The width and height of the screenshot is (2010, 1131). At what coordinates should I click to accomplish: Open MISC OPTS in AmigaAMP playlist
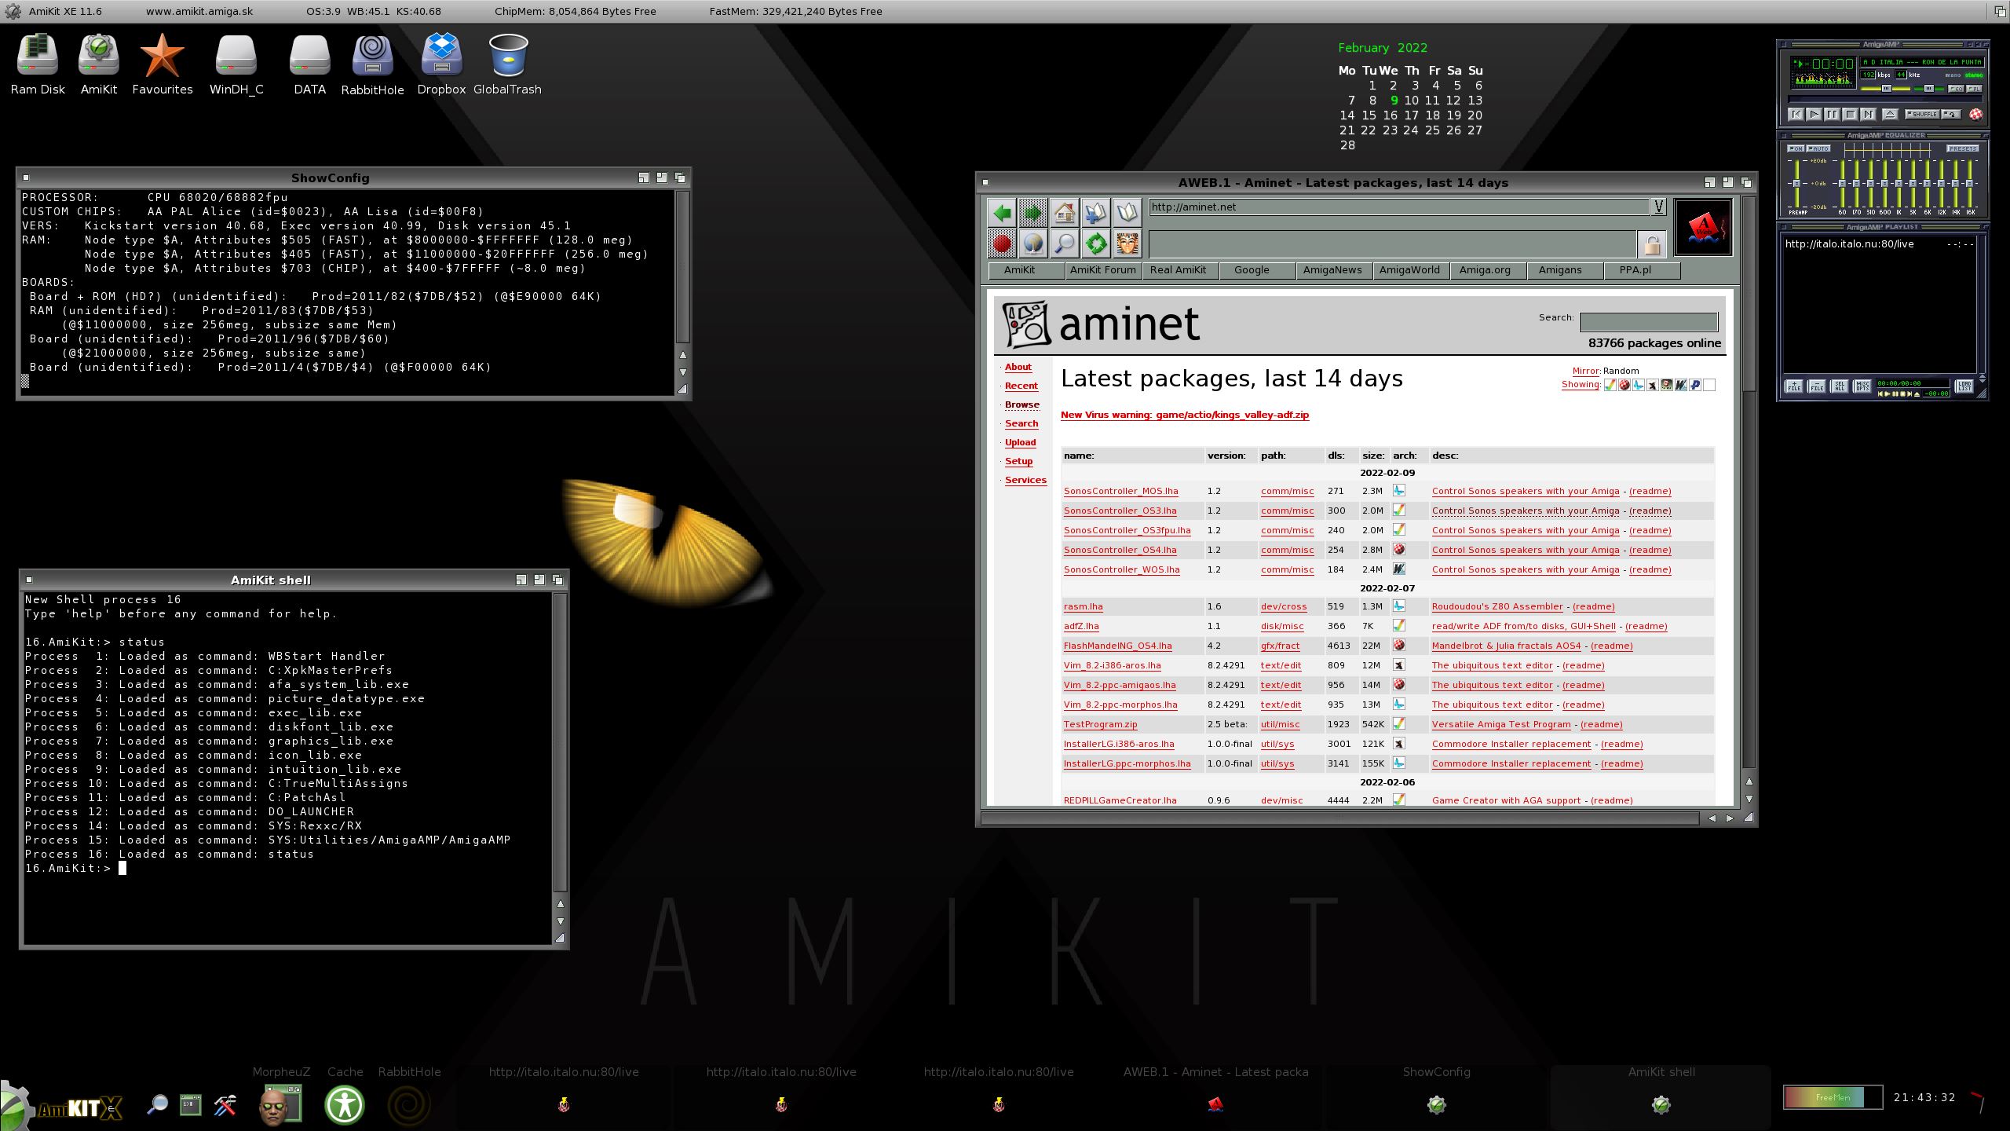tap(1862, 386)
